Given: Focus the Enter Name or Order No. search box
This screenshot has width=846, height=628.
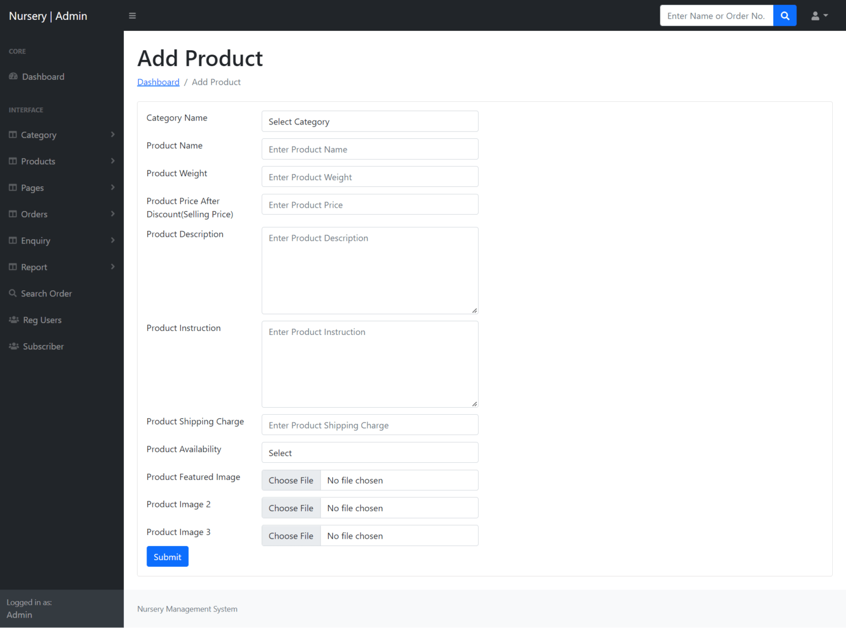Looking at the screenshot, I should tap(717, 16).
